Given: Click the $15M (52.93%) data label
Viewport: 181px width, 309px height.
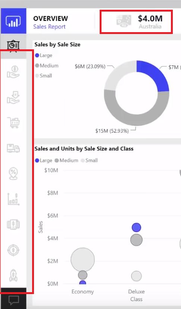Looking at the screenshot, I should tap(112, 131).
